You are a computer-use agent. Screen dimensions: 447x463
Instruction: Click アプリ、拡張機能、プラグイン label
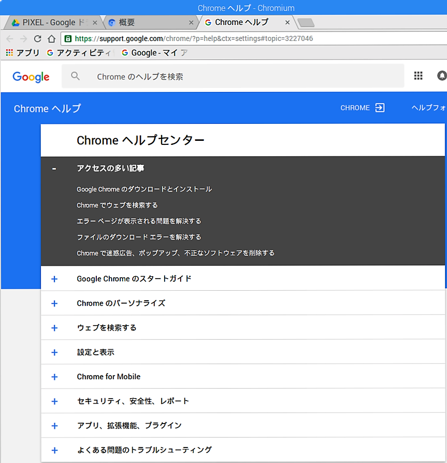[x=129, y=426]
